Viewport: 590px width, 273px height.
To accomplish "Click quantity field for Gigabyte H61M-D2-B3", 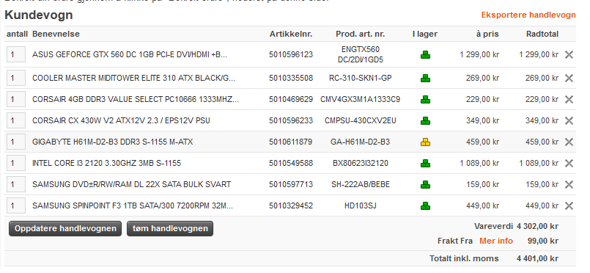I will click(x=16, y=142).
